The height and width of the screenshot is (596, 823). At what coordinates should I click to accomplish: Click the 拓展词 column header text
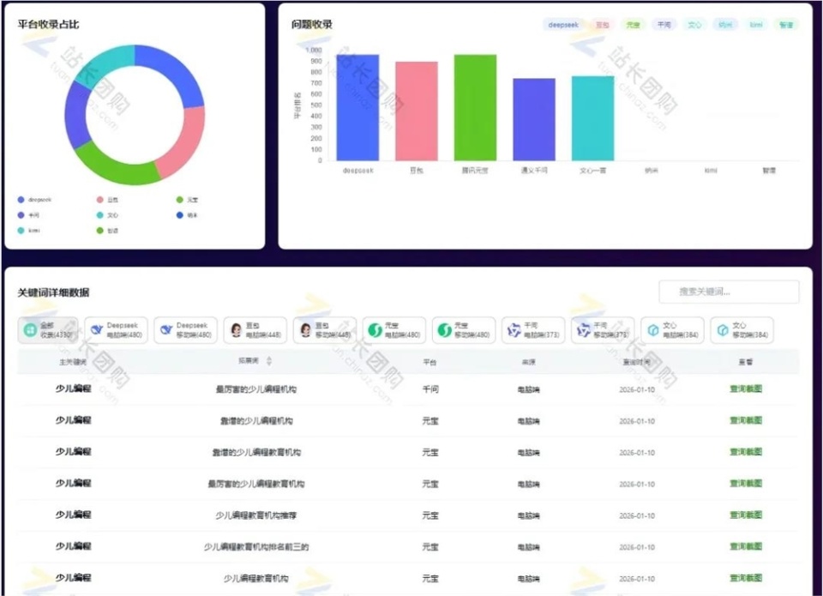click(x=249, y=361)
